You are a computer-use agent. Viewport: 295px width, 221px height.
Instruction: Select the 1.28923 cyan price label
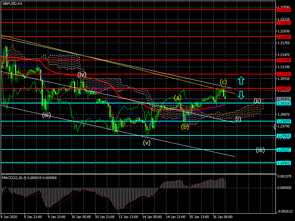(x=284, y=163)
